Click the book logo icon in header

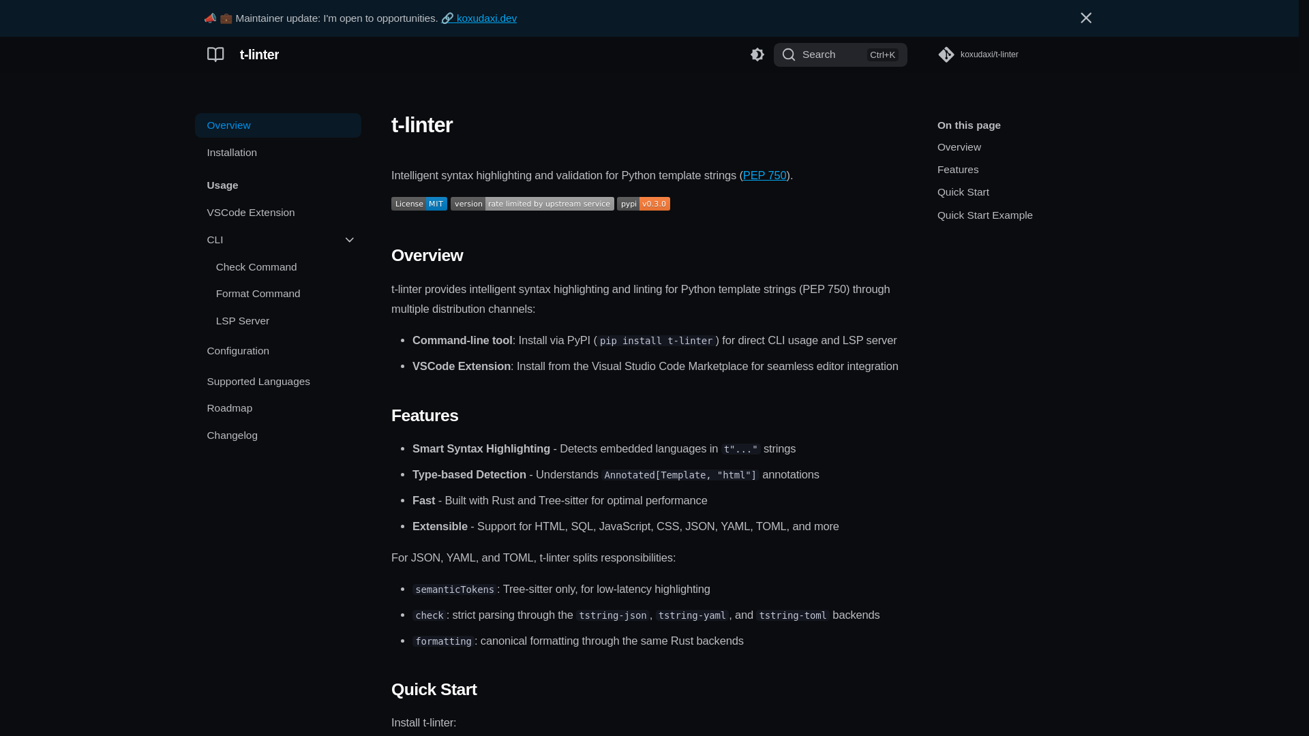215,55
